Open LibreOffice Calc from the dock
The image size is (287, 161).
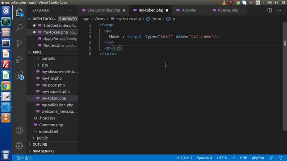(6, 75)
